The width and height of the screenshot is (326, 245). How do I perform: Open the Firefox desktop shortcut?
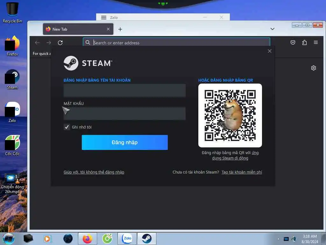pyautogui.click(x=12, y=46)
